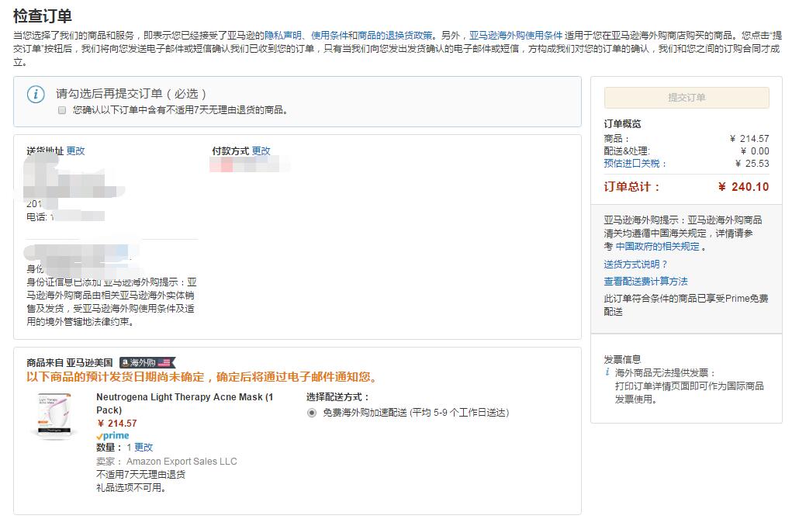Open the 亚马逊海外购使用条件 link
This screenshot has width=799, height=519.
pyautogui.click(x=516, y=35)
